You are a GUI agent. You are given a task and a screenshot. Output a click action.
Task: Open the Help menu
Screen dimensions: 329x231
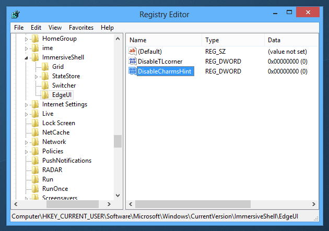point(107,28)
